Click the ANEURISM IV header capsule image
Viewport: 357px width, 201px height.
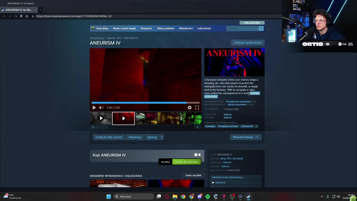pos(234,62)
